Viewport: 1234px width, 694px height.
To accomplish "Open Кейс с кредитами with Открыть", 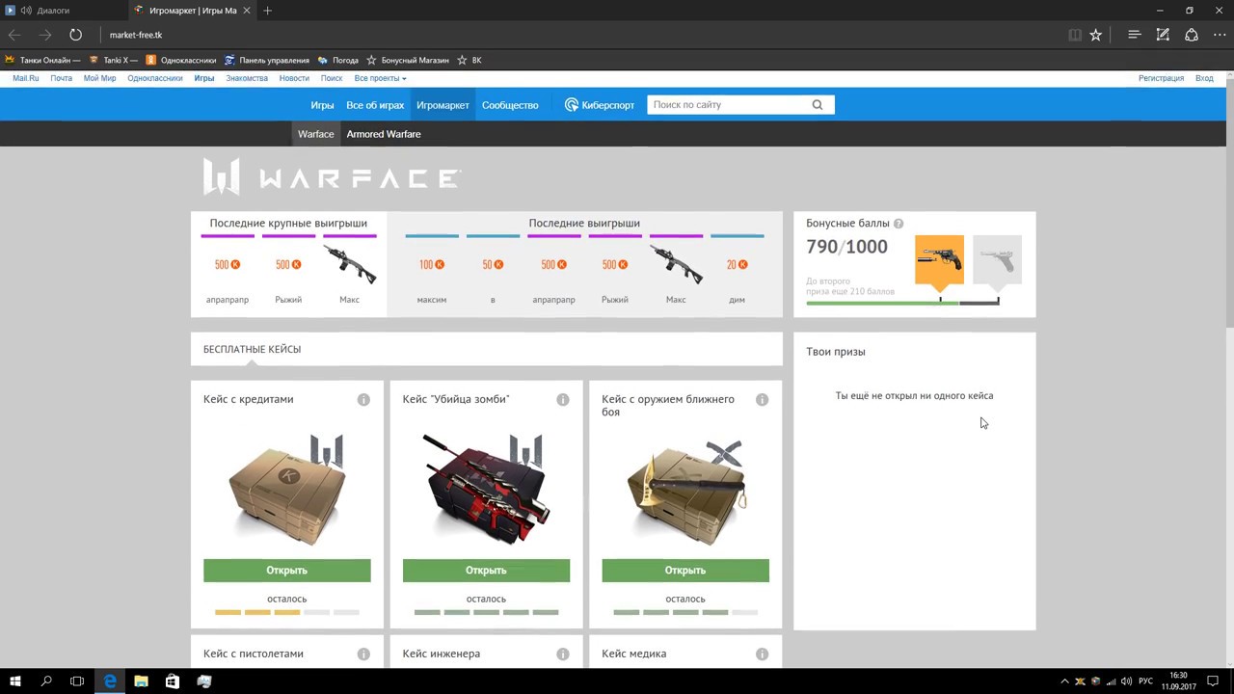I will click(286, 571).
